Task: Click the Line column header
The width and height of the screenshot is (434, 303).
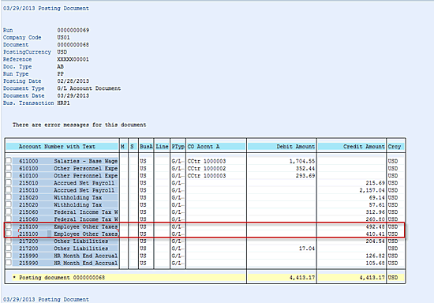Action: tap(162, 147)
